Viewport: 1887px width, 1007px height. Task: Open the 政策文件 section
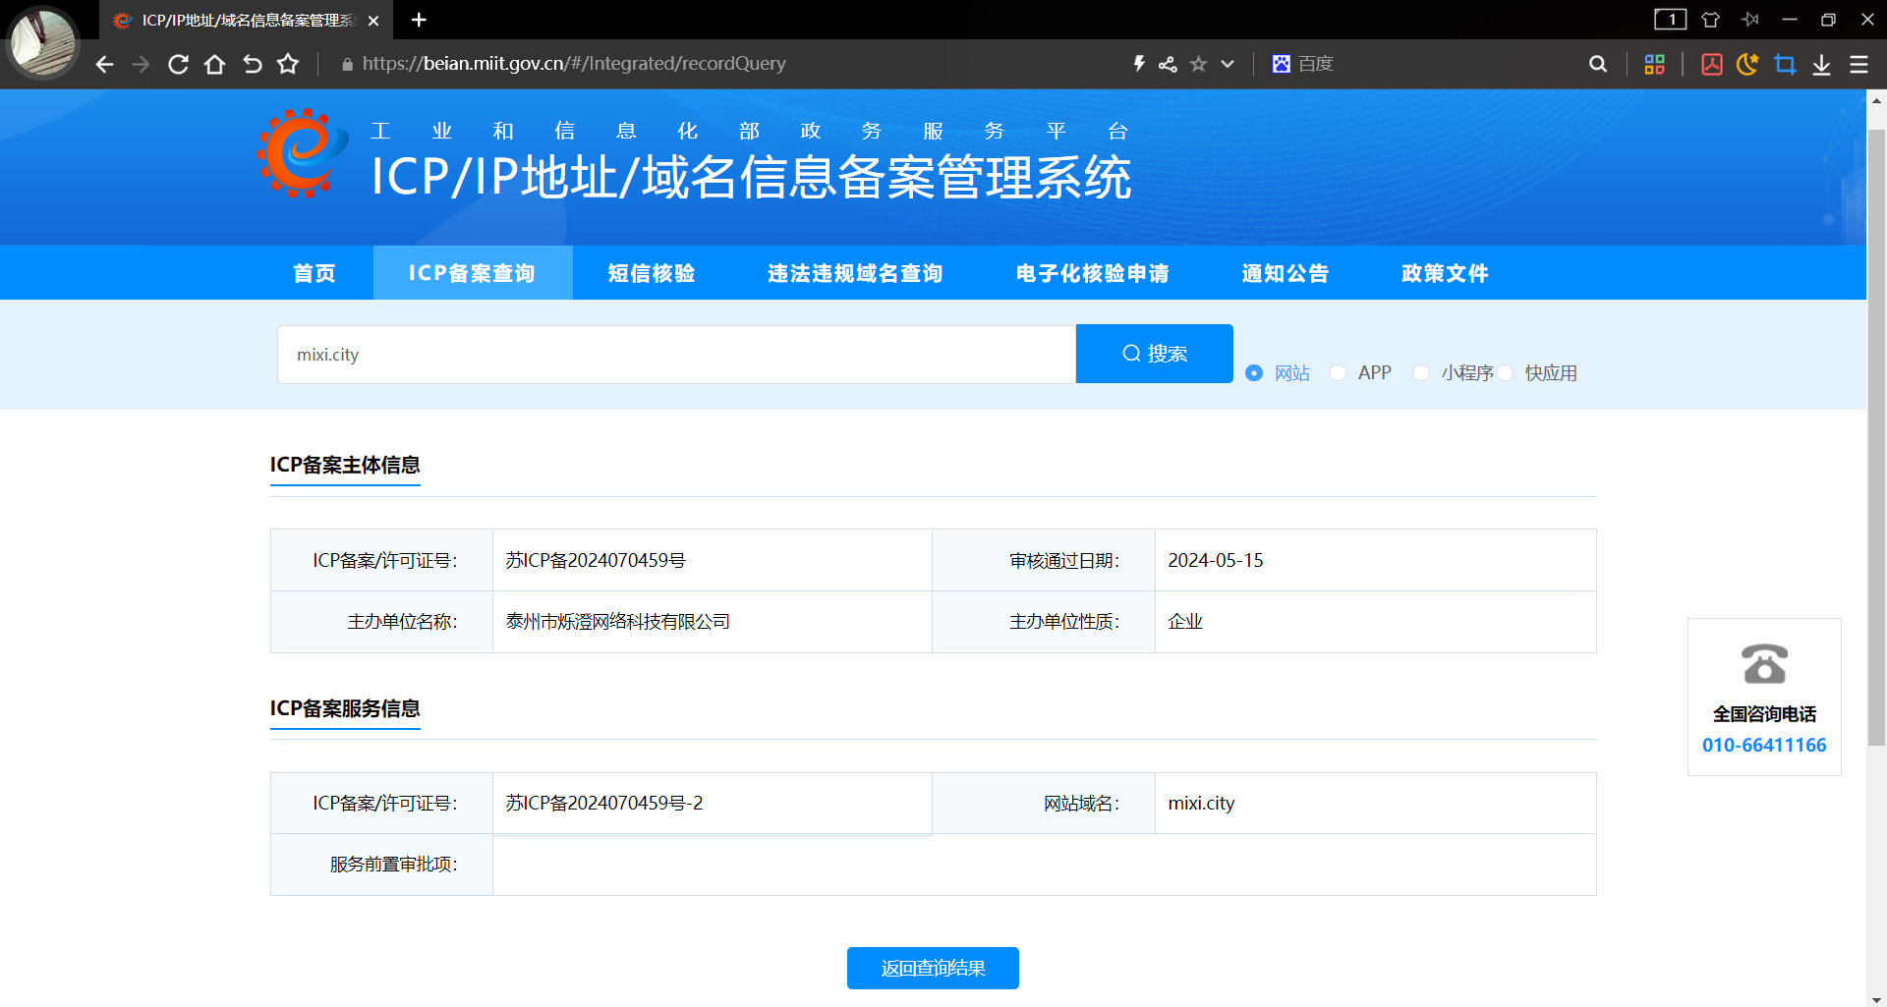(1444, 273)
